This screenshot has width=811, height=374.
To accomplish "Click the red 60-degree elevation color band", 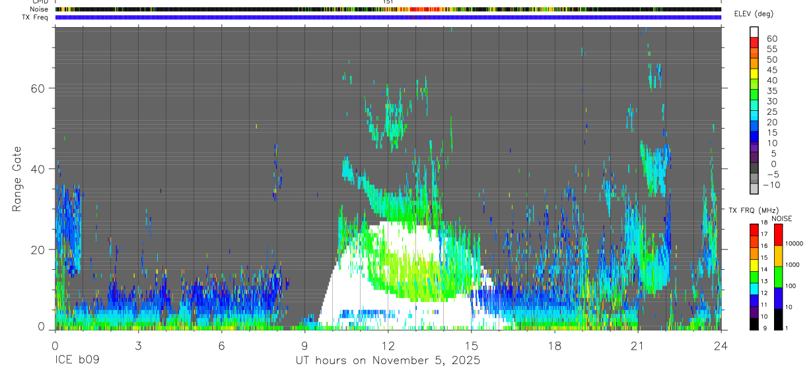I will click(x=754, y=41).
